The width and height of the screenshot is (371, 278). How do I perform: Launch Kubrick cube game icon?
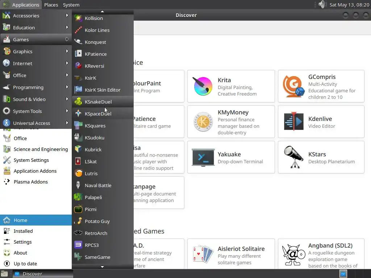coord(78,149)
